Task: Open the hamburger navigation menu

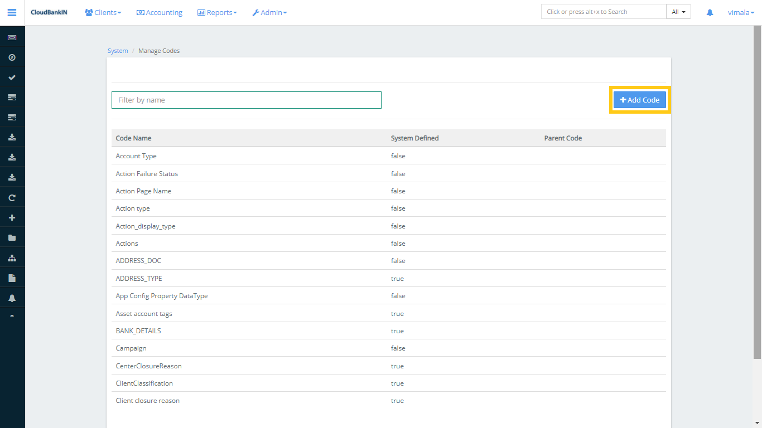Action: click(12, 12)
